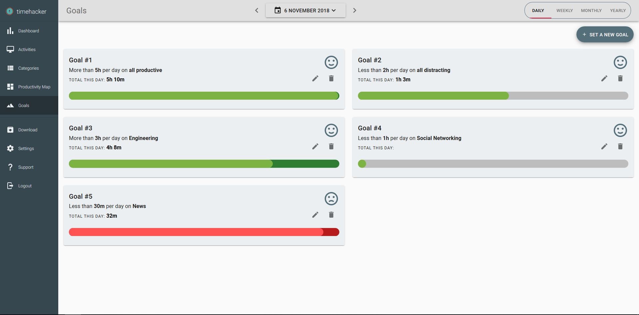Go to Activities in the sidebar
Viewport: 639px width, 315px height.
point(29,49)
